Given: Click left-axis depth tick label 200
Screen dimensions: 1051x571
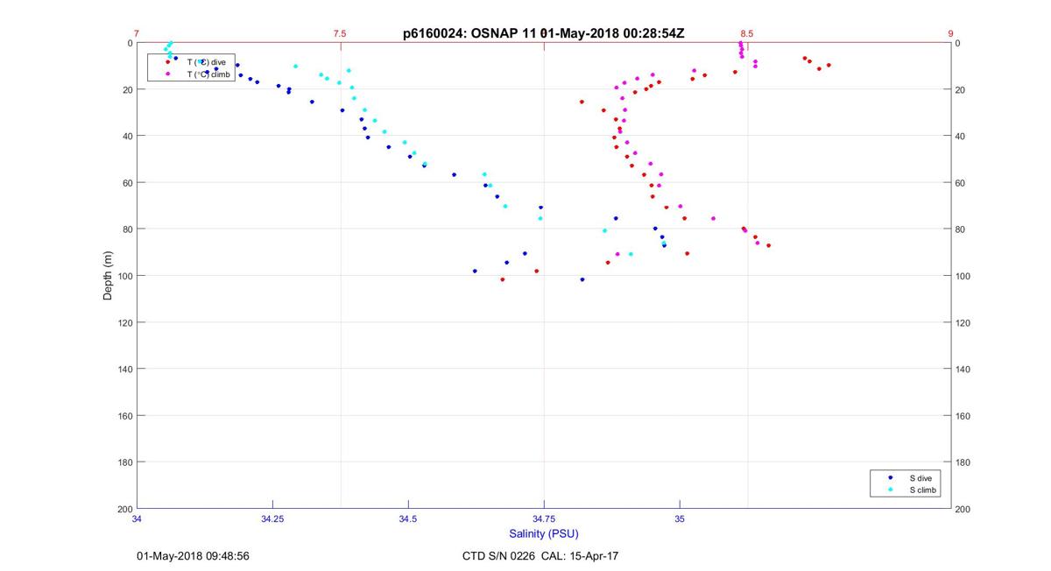Looking at the screenshot, I should (124, 509).
